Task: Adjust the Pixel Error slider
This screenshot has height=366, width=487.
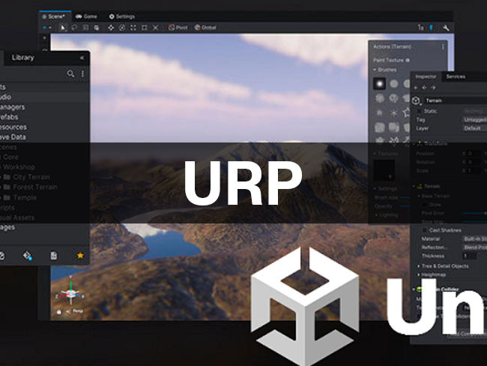Action: 474,213
